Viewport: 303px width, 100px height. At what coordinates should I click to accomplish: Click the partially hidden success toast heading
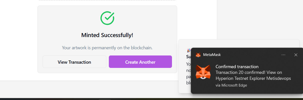point(188,57)
